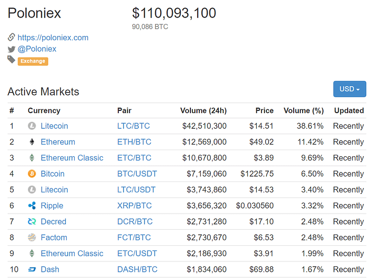This screenshot has width=379, height=278.
Task: Click the tag icon next to Exchange
Action: click(x=11, y=59)
